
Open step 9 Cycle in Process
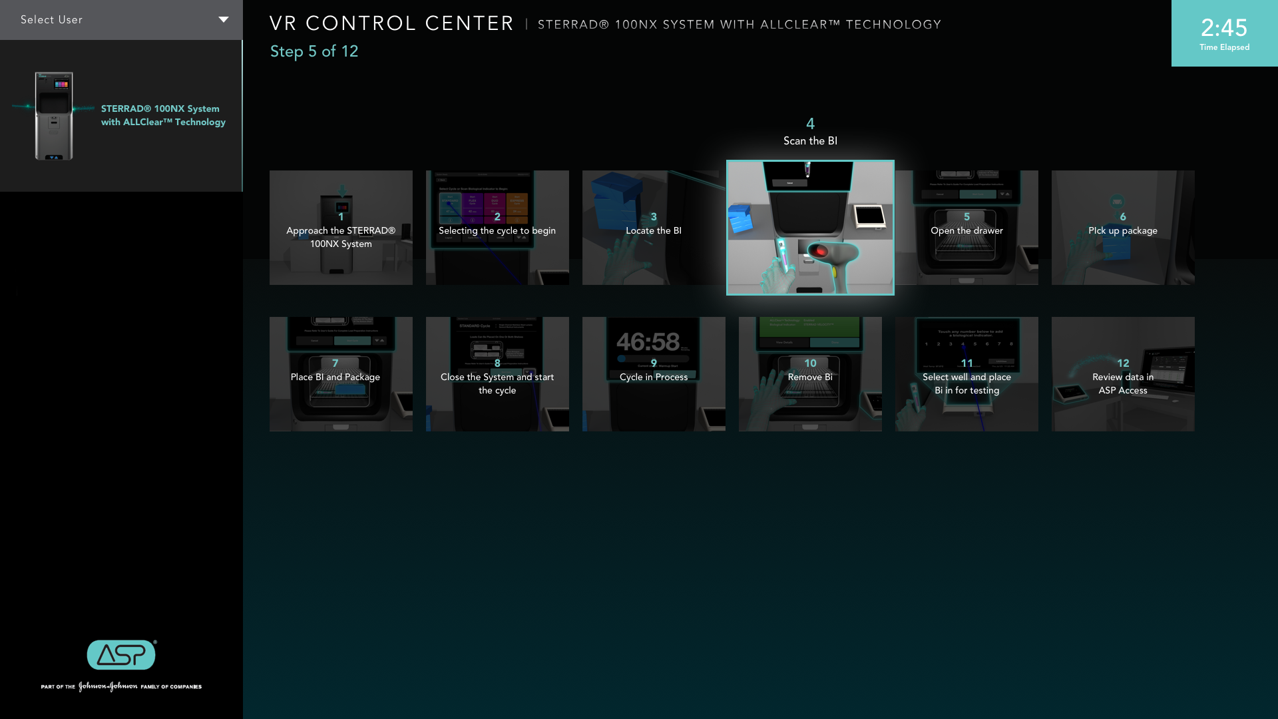pyautogui.click(x=654, y=374)
